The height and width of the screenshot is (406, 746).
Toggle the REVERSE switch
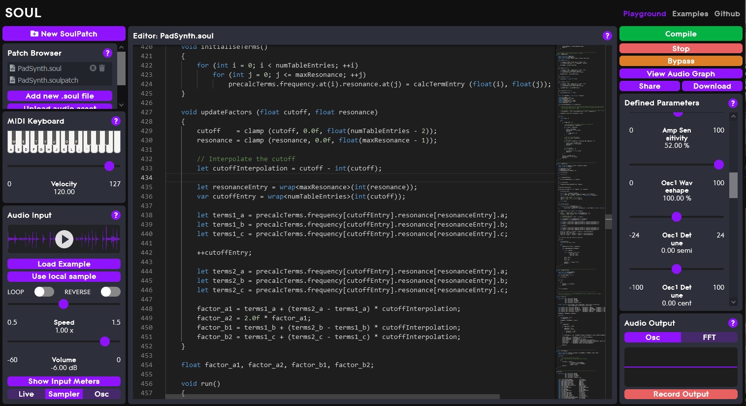(x=110, y=292)
